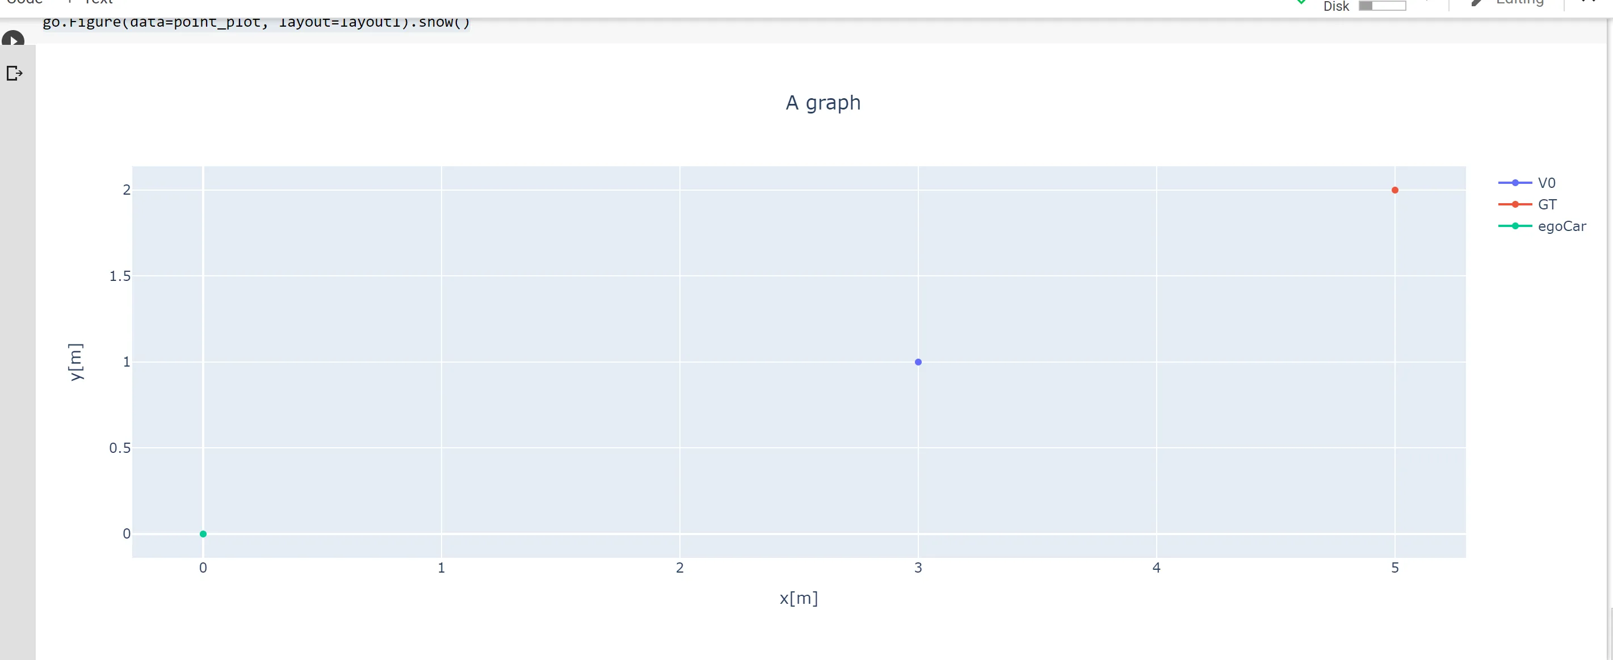1613x660 pixels.
Task: Open the Disk resources dropdown
Action: tap(1429, 2)
